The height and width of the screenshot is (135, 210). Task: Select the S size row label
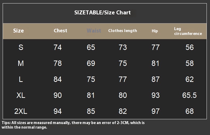point(21,47)
